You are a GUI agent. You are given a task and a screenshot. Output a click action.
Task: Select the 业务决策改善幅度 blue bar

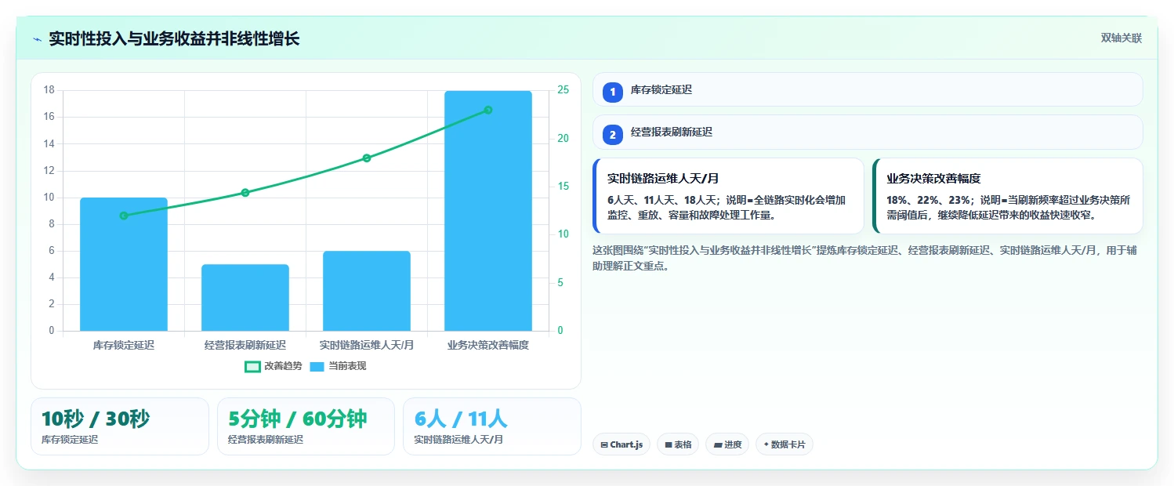pyautogui.click(x=488, y=211)
